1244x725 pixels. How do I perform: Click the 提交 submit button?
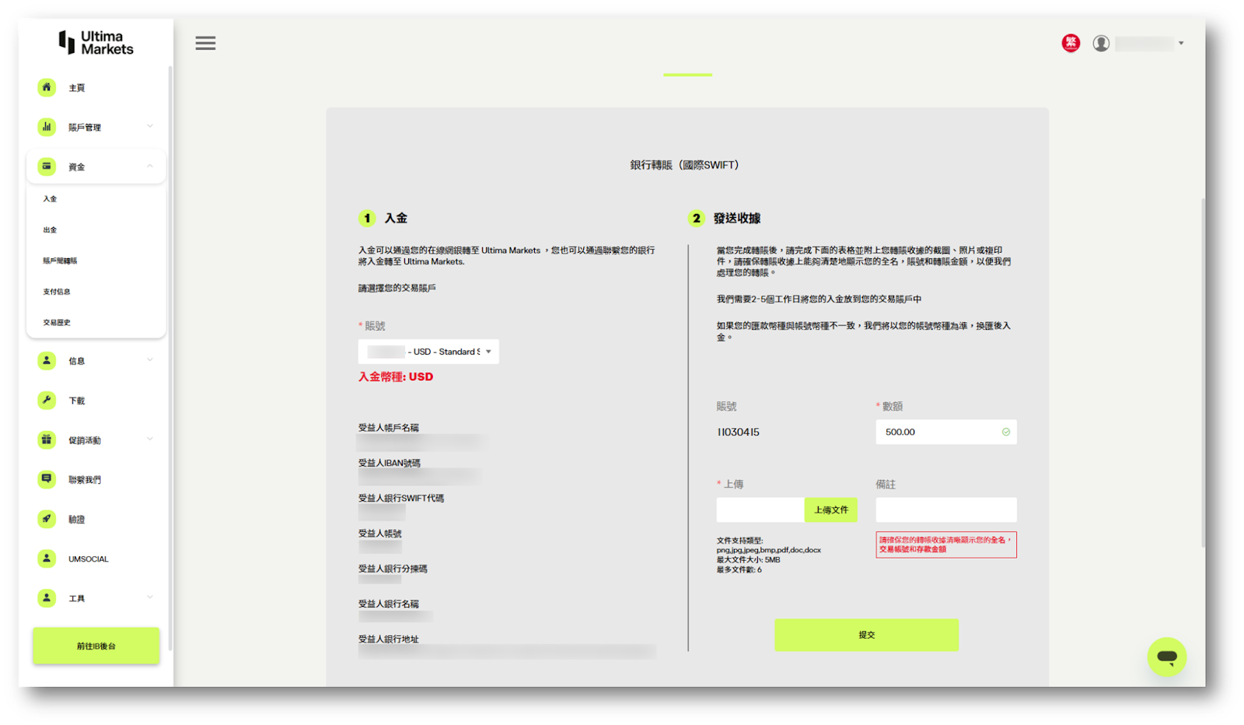click(x=866, y=635)
